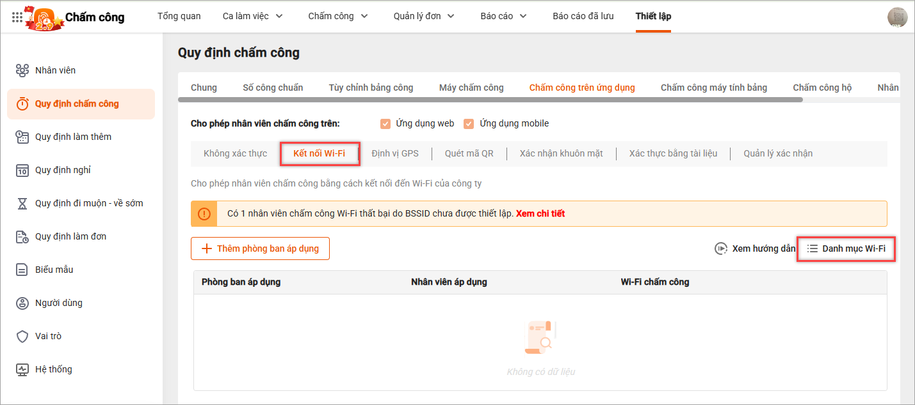Open the Xem chi tiết link
The height and width of the screenshot is (405, 915).
pyautogui.click(x=540, y=213)
